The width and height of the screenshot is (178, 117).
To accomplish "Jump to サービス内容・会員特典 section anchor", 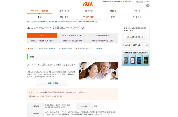I will tap(47, 49).
